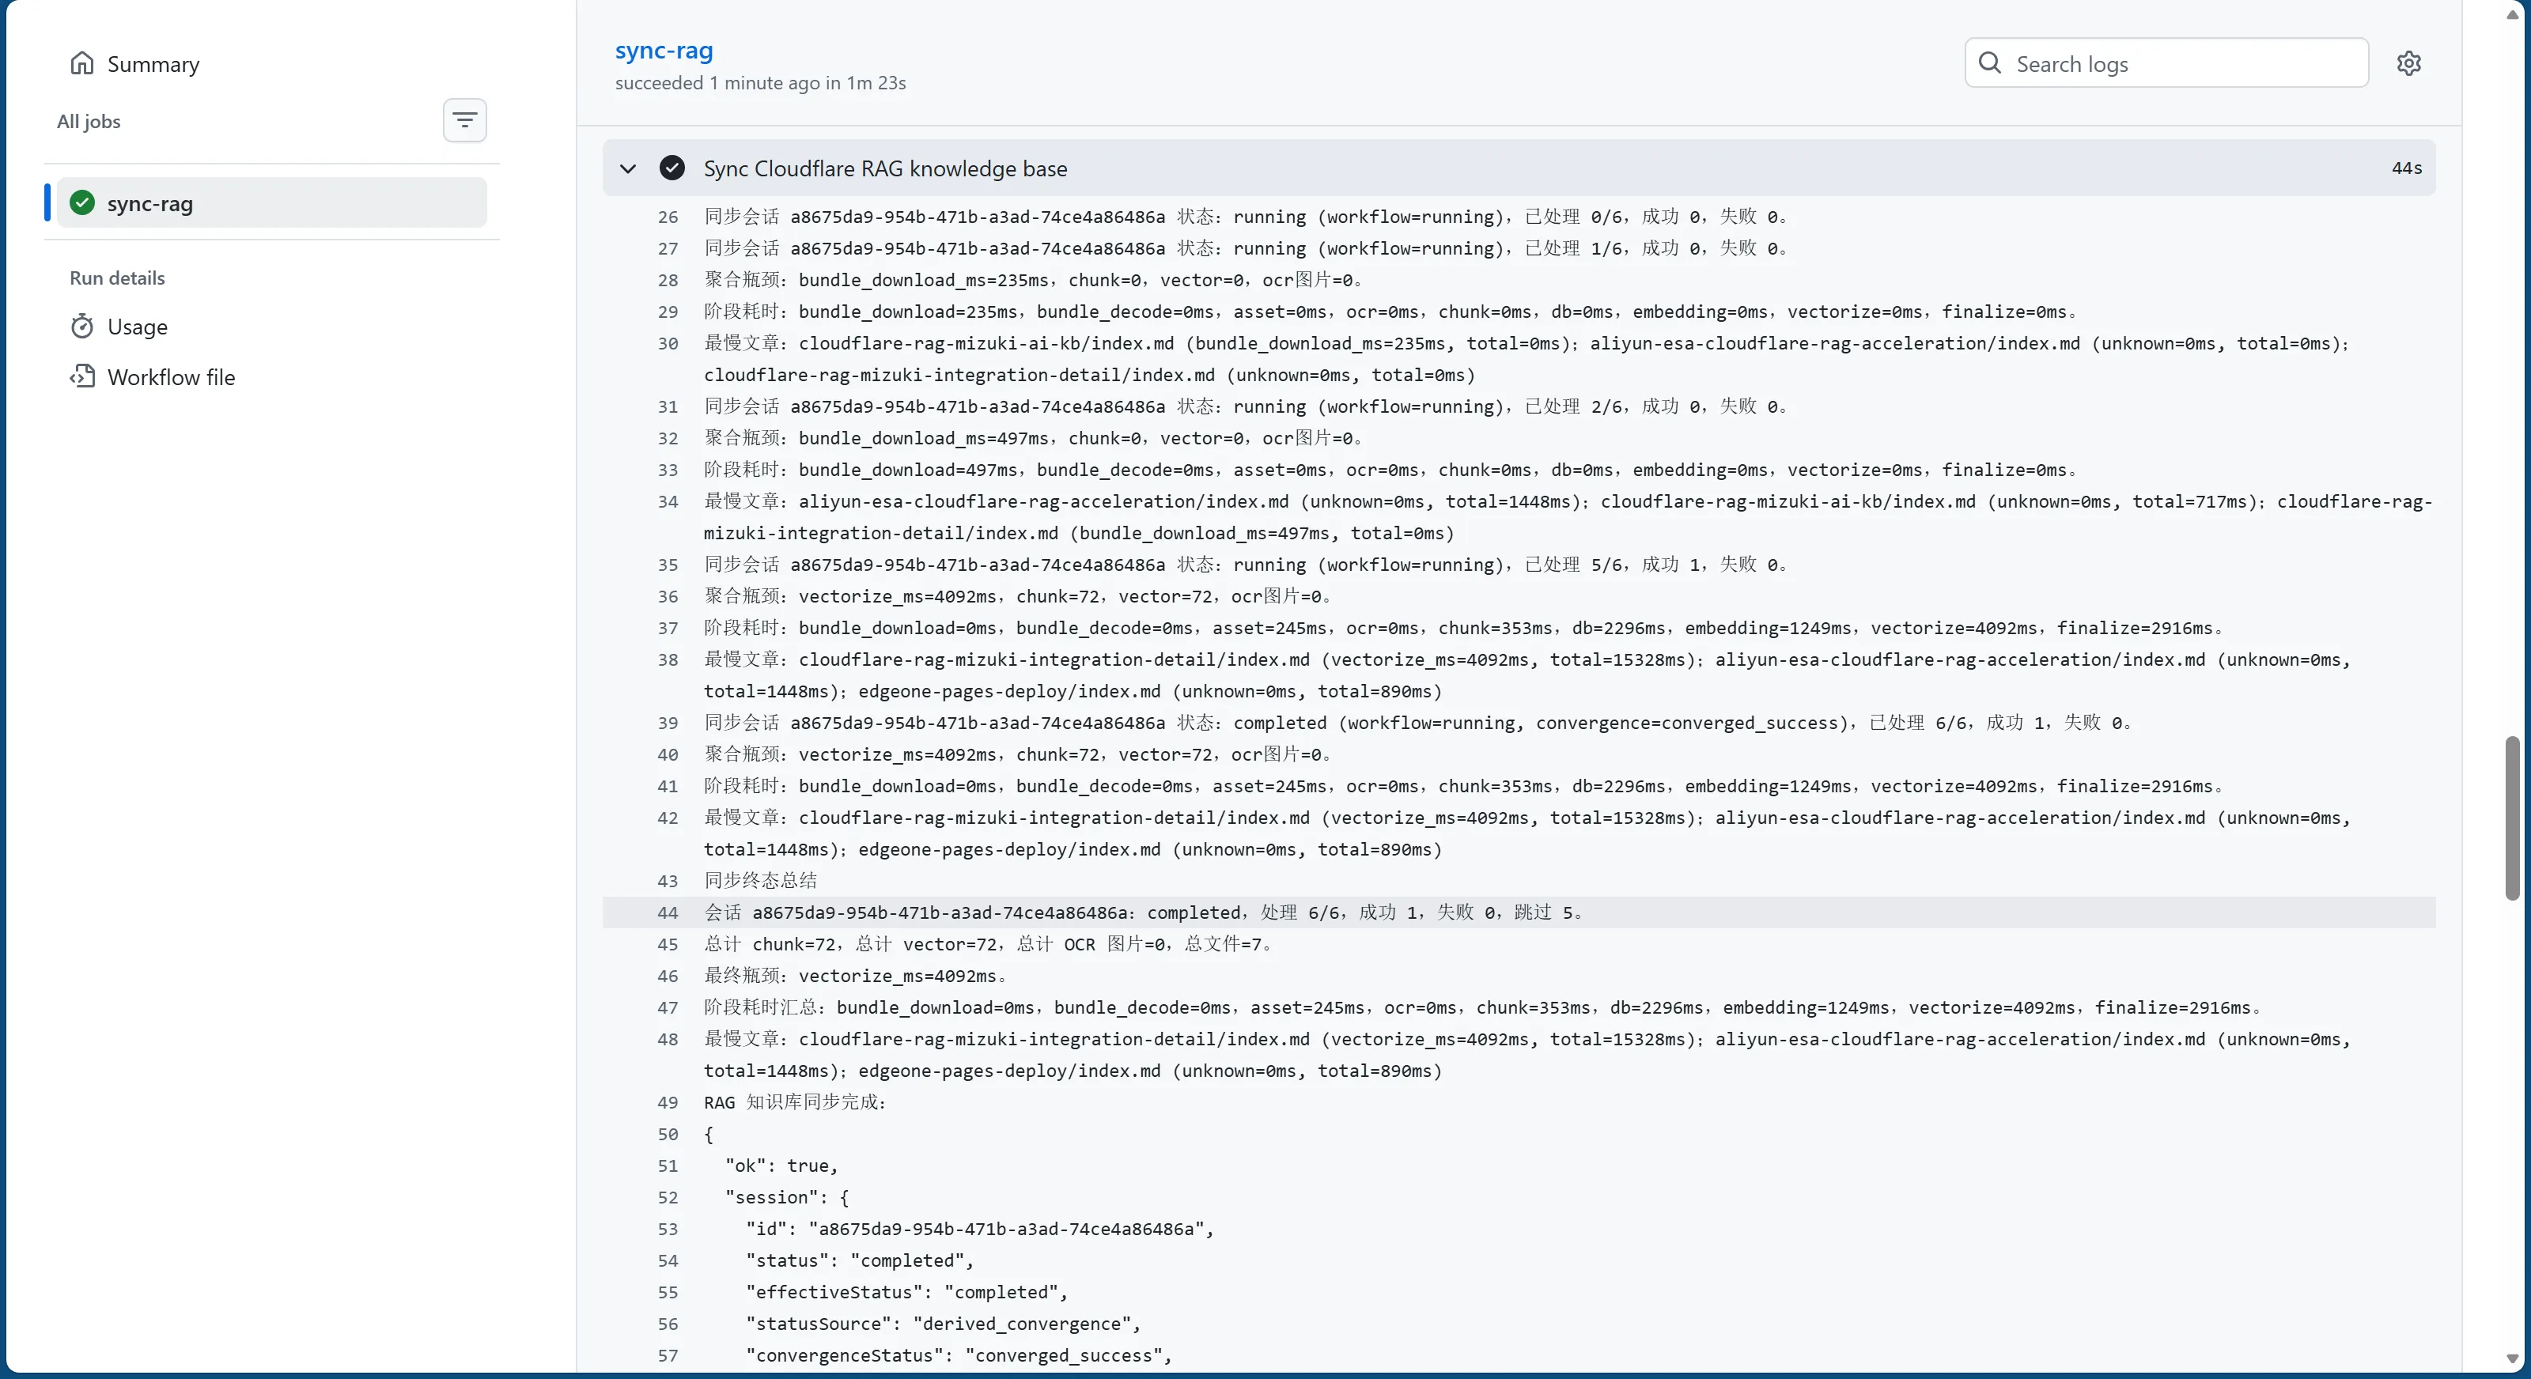Select log line number 26
The width and height of the screenshot is (2531, 1379).
(668, 217)
